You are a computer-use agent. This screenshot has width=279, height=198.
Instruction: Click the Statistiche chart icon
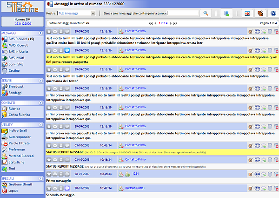[5, 162]
